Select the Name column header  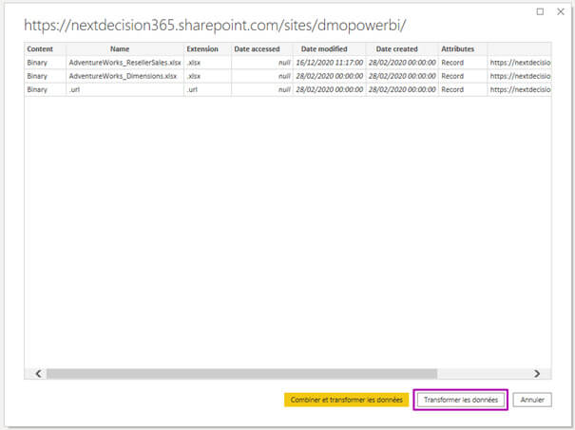click(125, 49)
